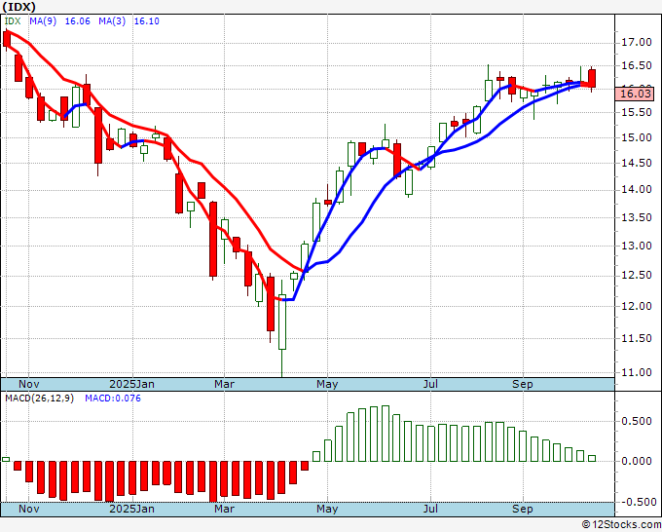Click the 12.00 price axis label
Image resolution: width=662 pixels, height=532 pixels.
[637, 306]
